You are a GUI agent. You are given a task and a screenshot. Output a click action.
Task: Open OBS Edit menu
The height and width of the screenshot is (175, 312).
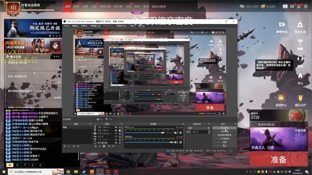pyautogui.click(x=75, y=26)
